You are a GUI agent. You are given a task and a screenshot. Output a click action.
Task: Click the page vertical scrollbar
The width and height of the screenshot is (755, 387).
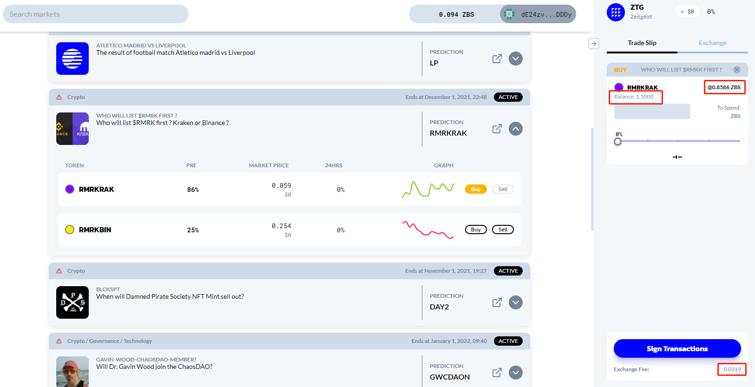[592, 179]
